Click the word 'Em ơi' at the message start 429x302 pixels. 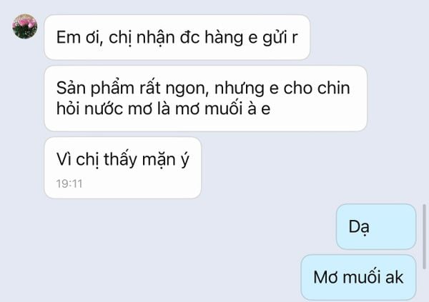79,37
